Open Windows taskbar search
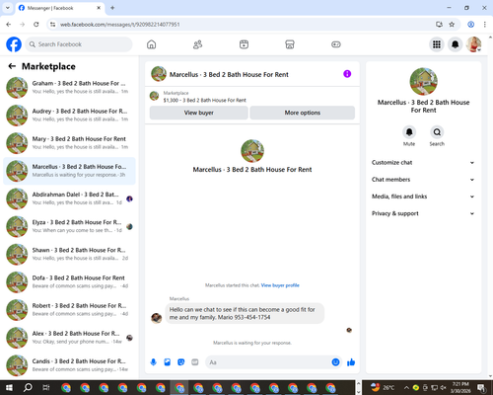Image resolution: width=493 pixels, height=395 pixels. 28,387
